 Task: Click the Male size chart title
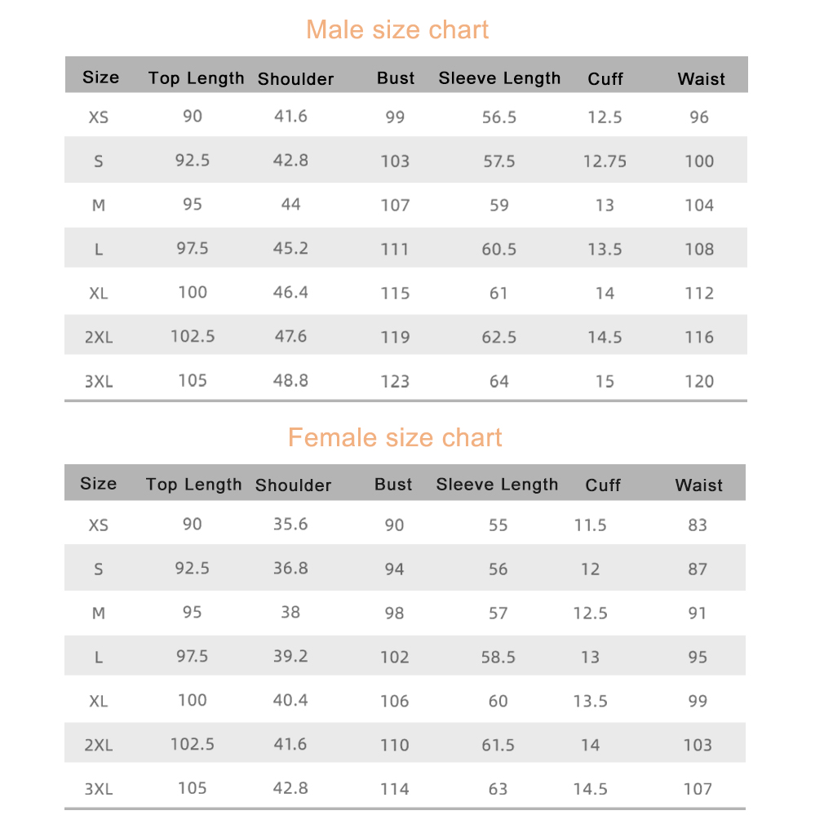tap(397, 29)
